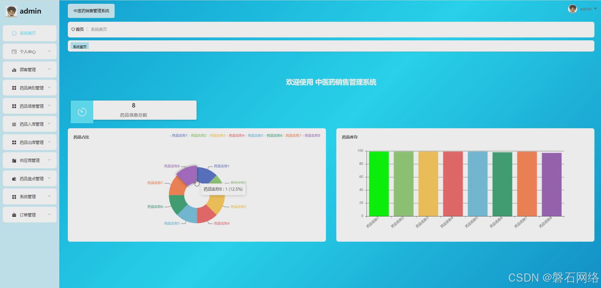Click the top-right admin username
Image resolution: width=601 pixels, height=288 pixels.
point(586,9)
